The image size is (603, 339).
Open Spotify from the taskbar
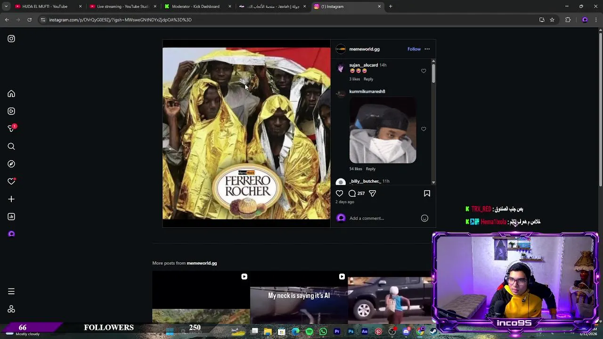[x=309, y=332]
